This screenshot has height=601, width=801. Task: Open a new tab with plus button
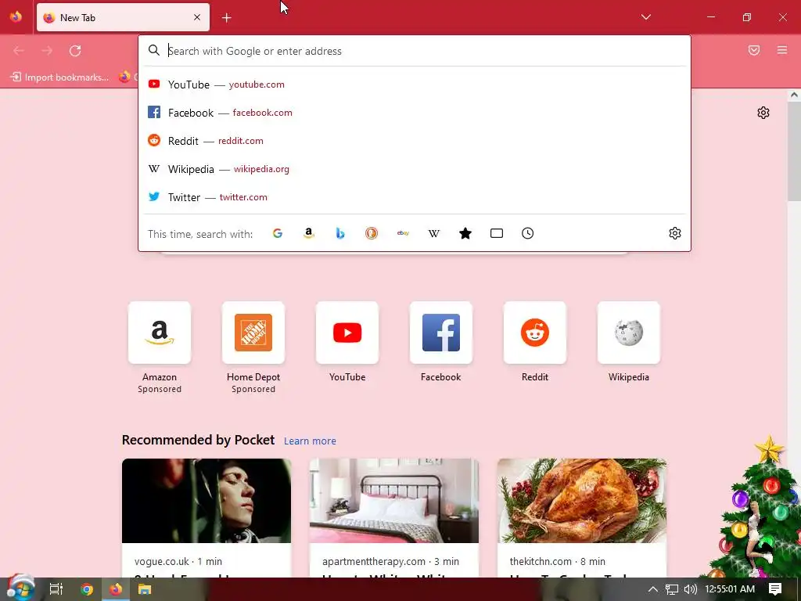(227, 18)
